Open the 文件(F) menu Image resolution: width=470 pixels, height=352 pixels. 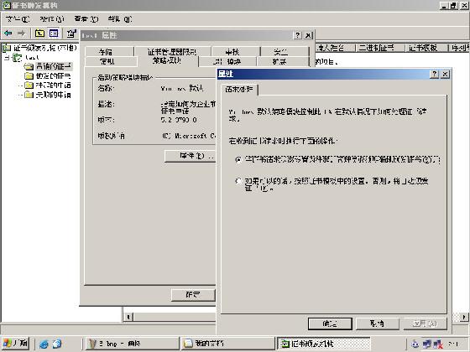tap(18, 19)
